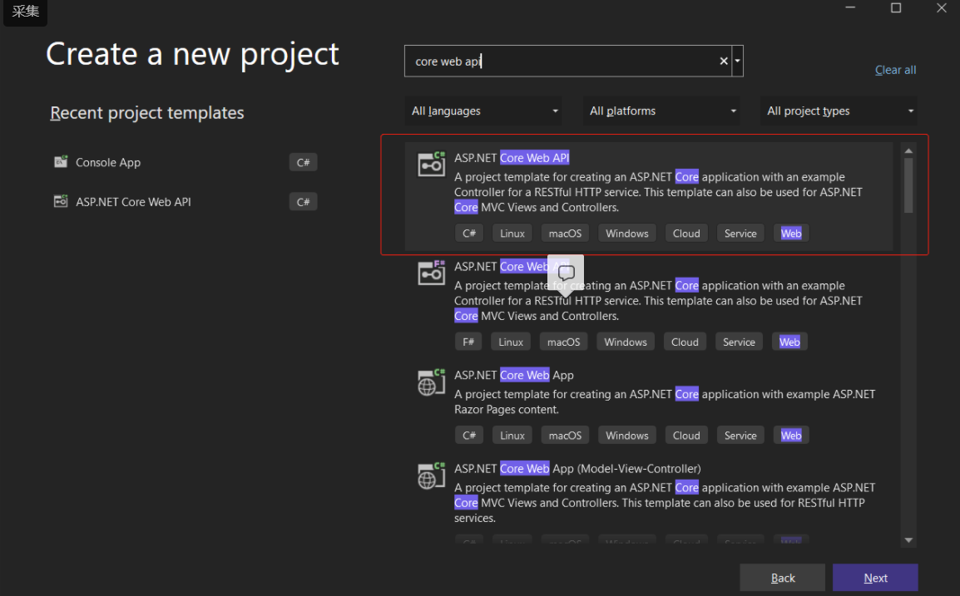Click the Linux tag on the C# Web API template
This screenshot has height=596, width=960.
512,233
